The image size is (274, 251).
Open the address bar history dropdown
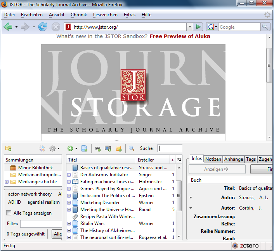pos(190,27)
